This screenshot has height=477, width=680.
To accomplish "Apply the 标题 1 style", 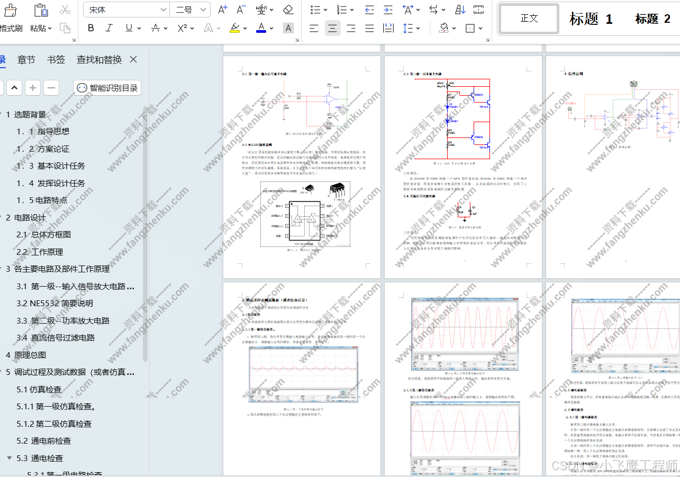I will pyautogui.click(x=591, y=19).
